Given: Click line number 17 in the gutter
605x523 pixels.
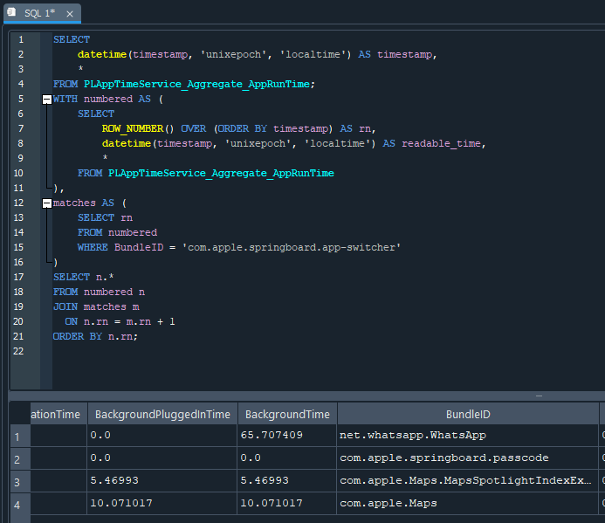Looking at the screenshot, I should point(19,277).
